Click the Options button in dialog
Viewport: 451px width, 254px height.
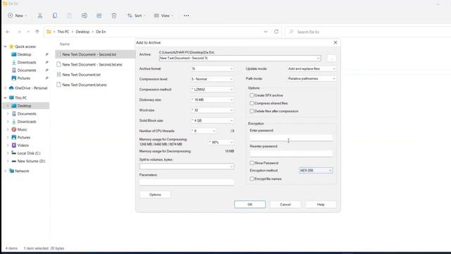click(x=155, y=195)
